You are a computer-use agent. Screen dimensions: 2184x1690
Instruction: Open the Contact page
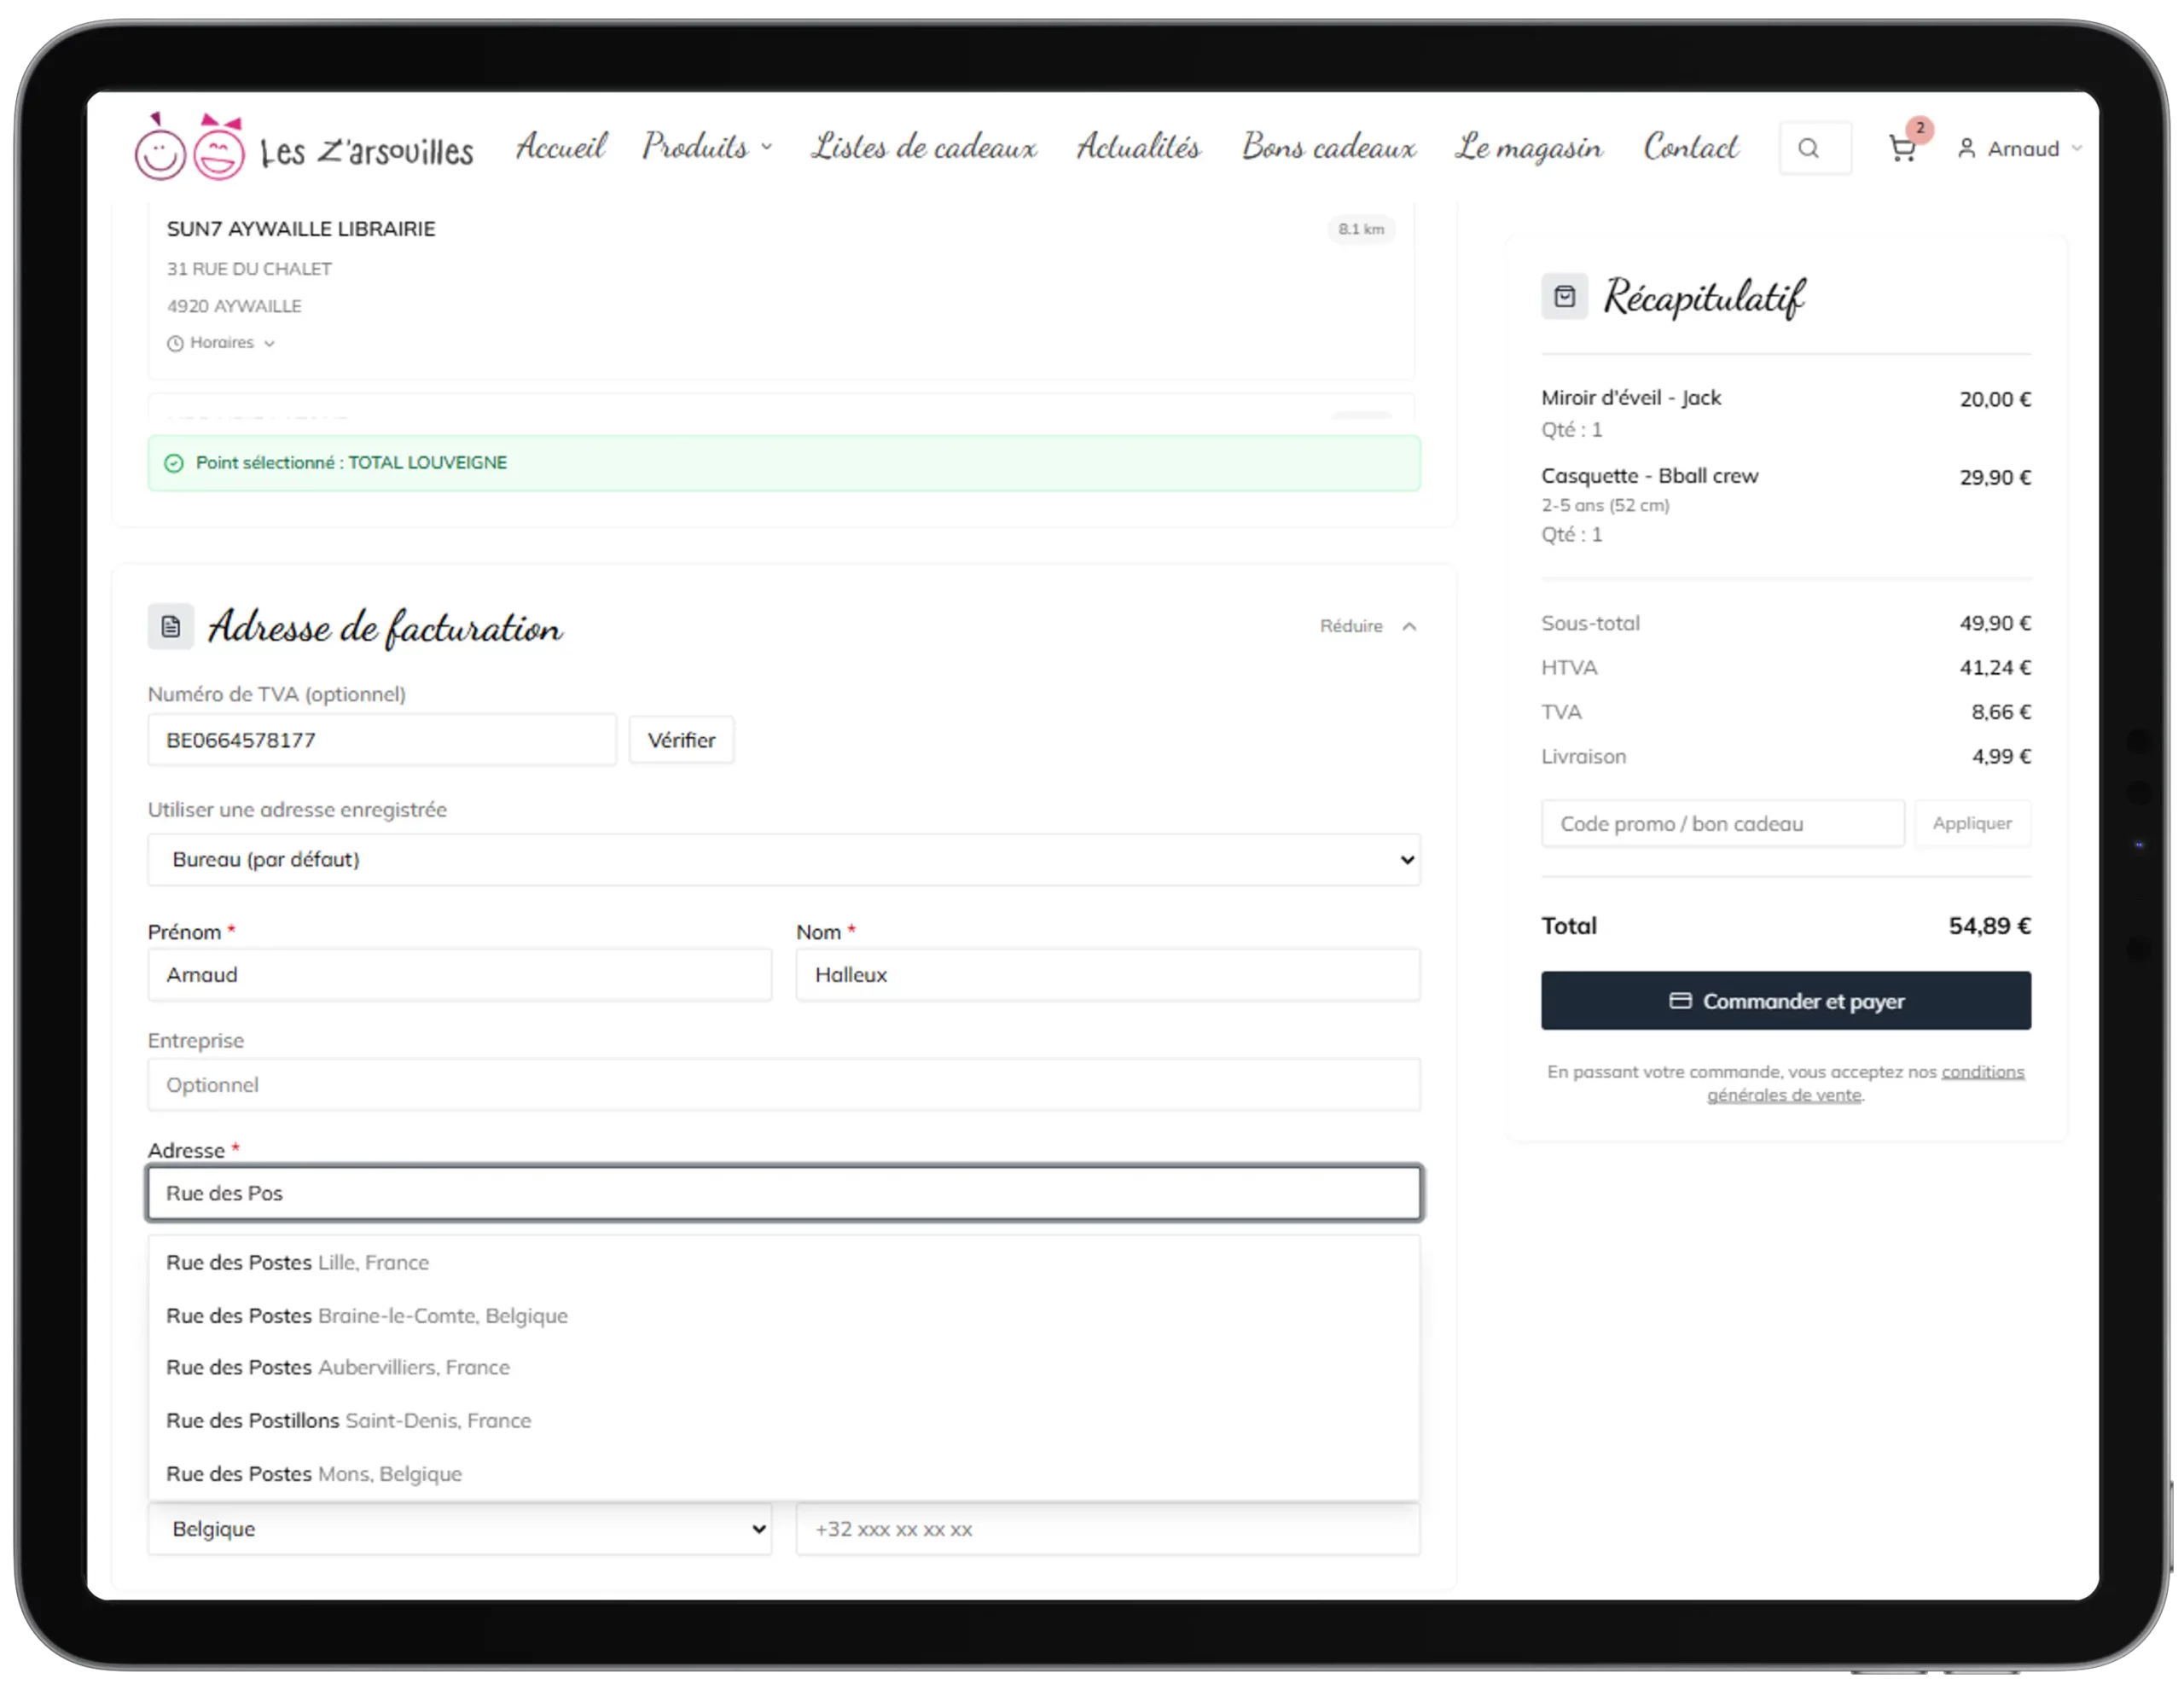pos(1691,147)
